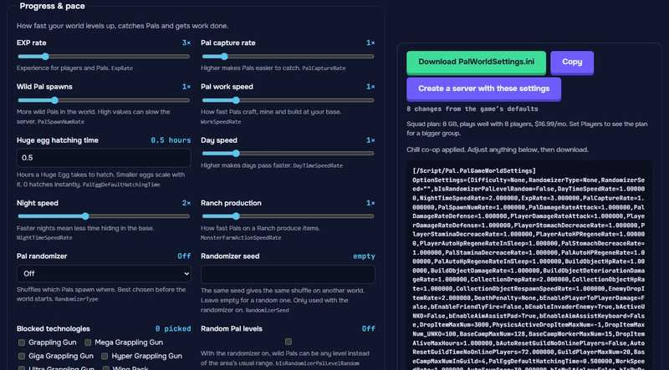This screenshot has width=669, height=370.
Task: Adjust the Night speed slider
Action: pyautogui.click(x=104, y=216)
